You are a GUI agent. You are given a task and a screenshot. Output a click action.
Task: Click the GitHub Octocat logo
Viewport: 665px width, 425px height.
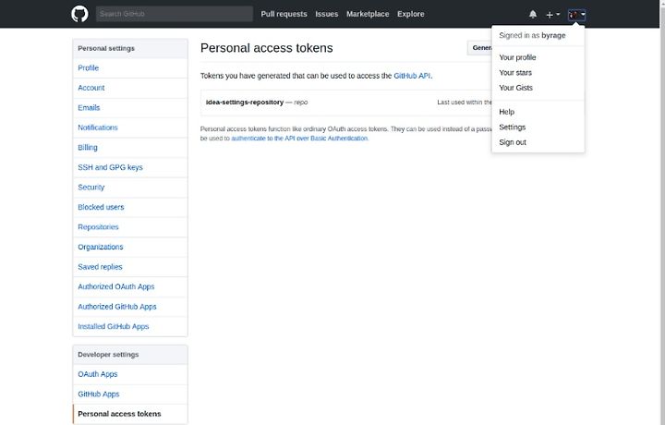79,14
